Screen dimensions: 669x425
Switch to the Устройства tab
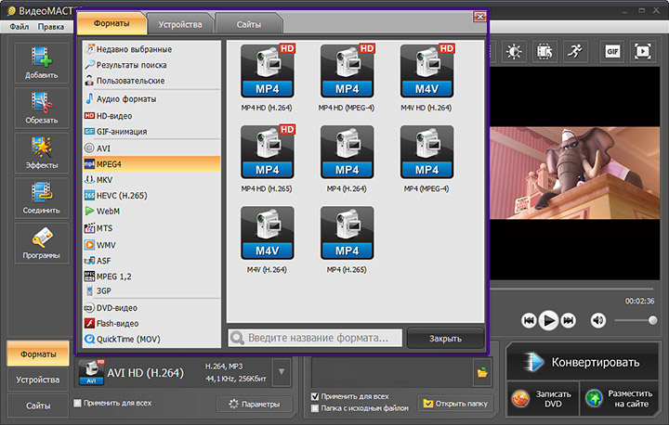click(x=180, y=24)
